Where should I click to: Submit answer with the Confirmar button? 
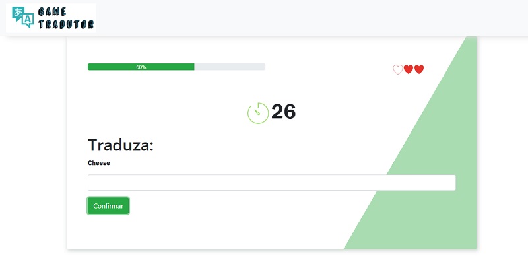coord(108,206)
